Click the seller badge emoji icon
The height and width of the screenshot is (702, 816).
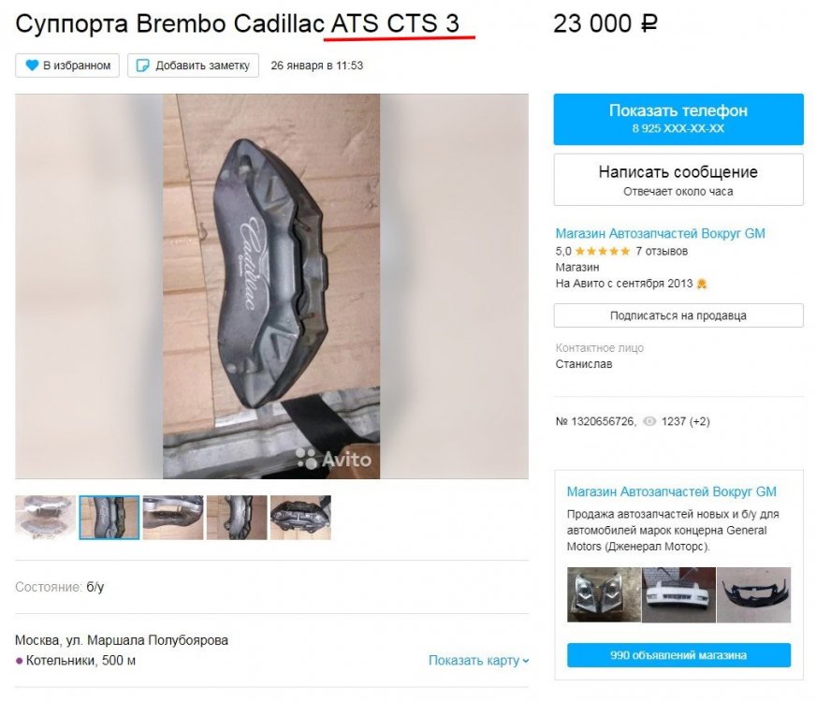coord(702,284)
